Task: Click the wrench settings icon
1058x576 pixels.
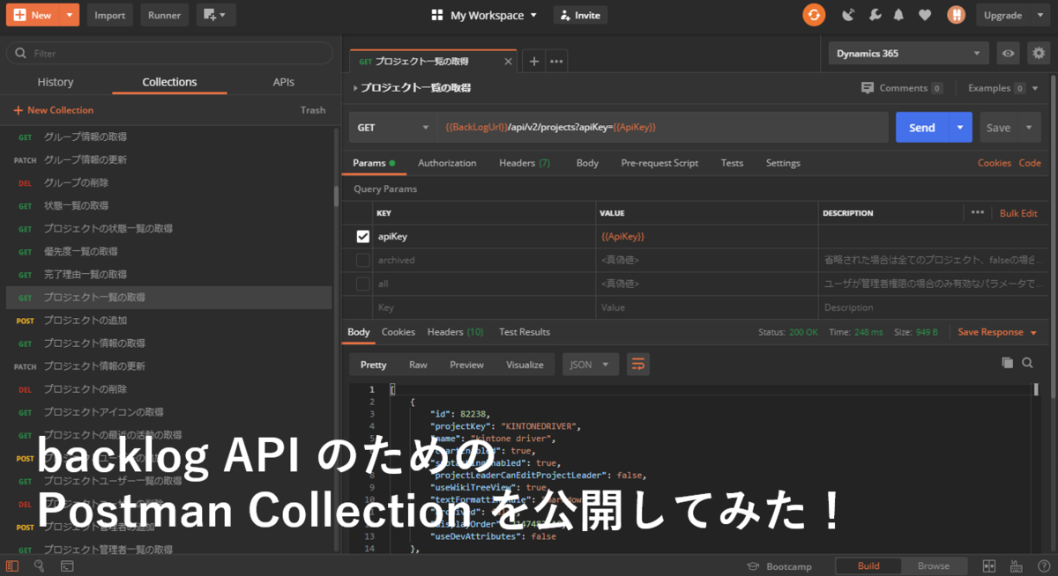Action: (874, 15)
